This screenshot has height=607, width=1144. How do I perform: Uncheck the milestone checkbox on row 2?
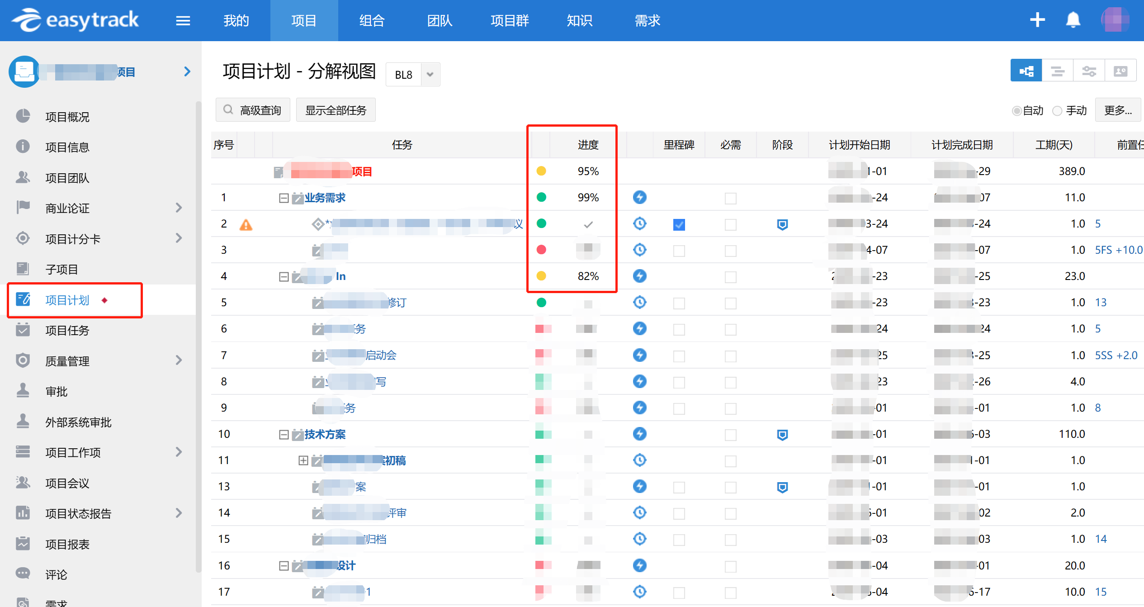click(679, 224)
